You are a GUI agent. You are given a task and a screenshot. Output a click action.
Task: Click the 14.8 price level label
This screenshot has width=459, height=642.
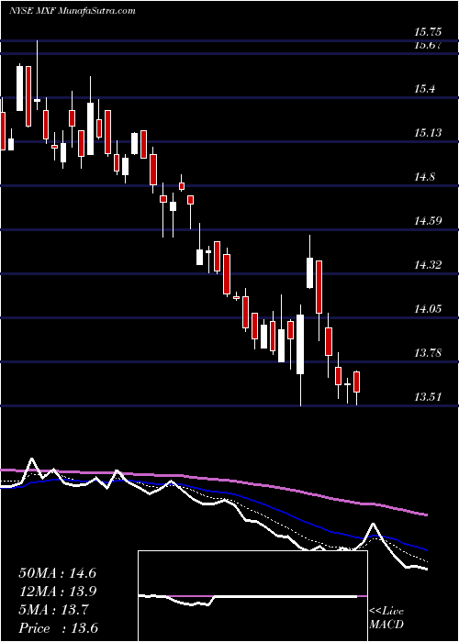424,177
